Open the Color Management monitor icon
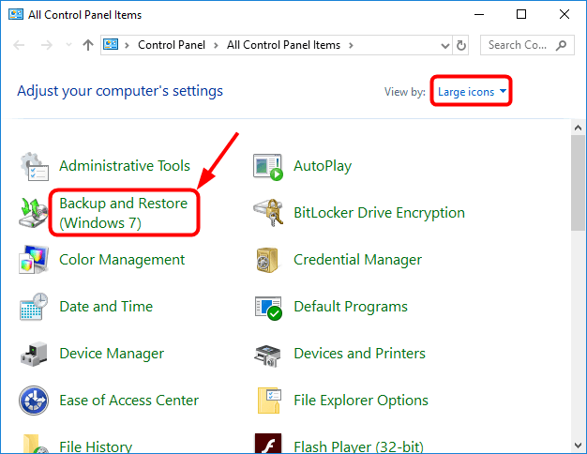 point(34,260)
